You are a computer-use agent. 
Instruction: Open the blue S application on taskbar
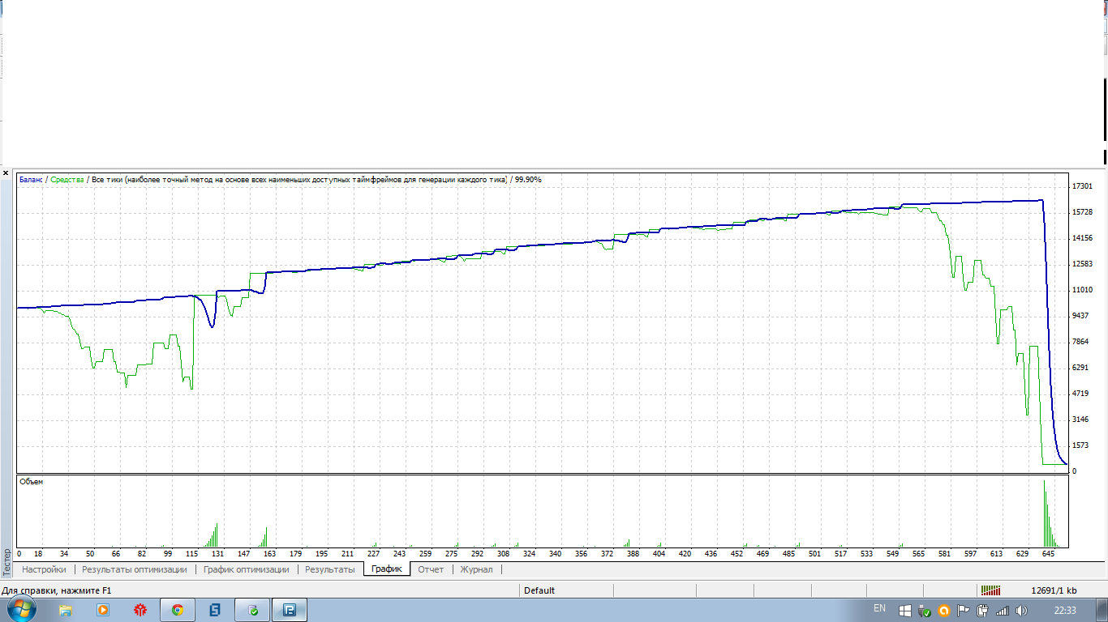click(215, 610)
